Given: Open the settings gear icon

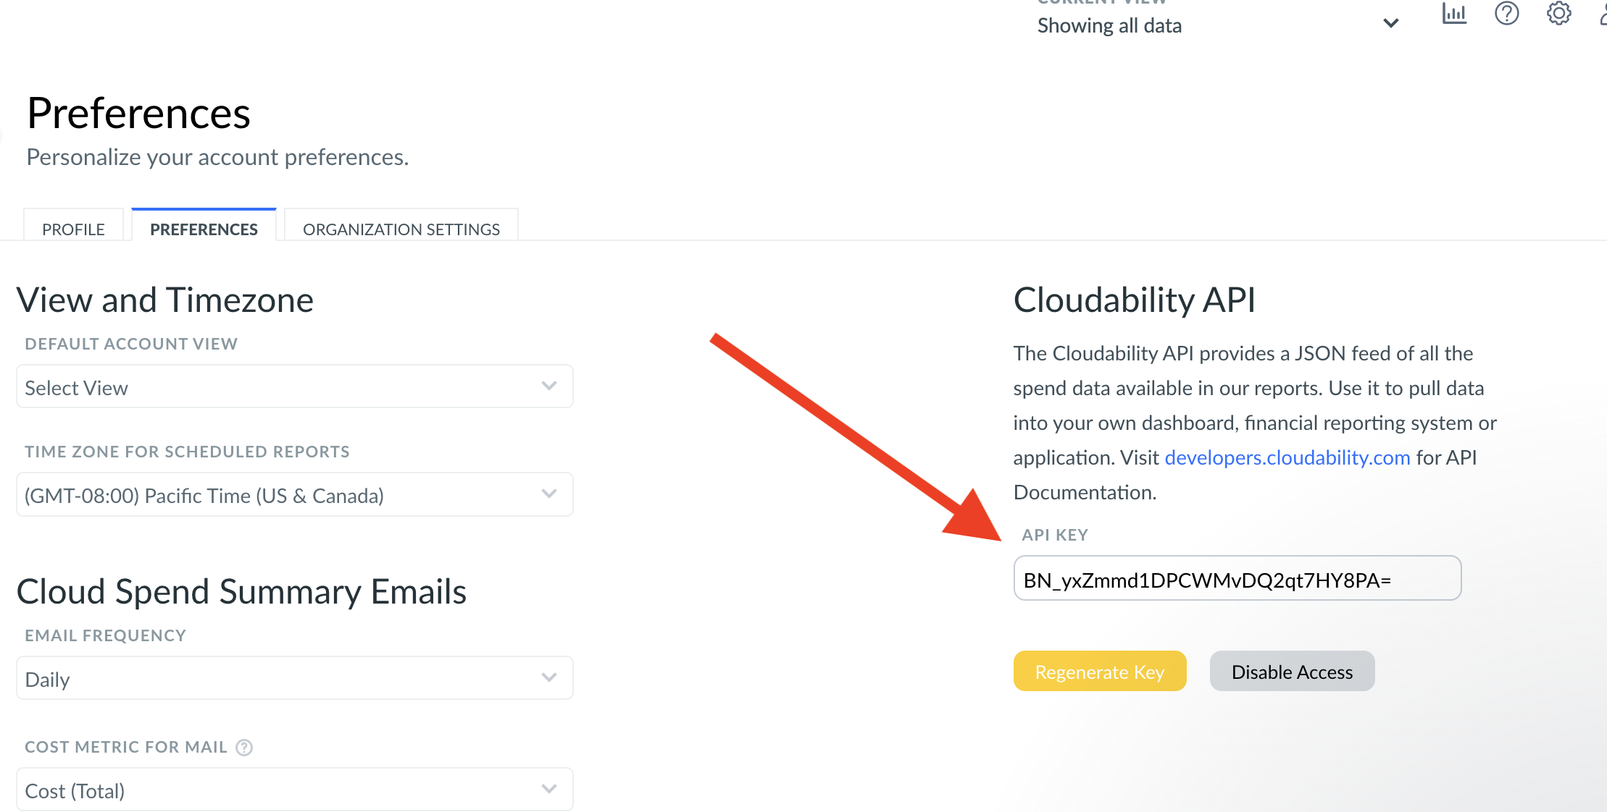Looking at the screenshot, I should (1558, 14).
